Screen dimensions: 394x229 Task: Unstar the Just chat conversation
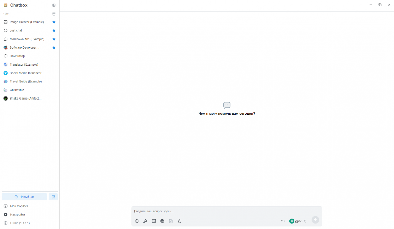54,30
